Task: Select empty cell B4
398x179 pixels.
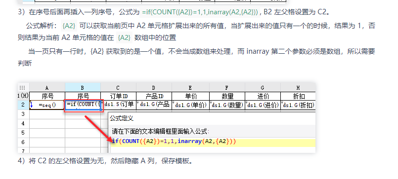Action: point(83,124)
